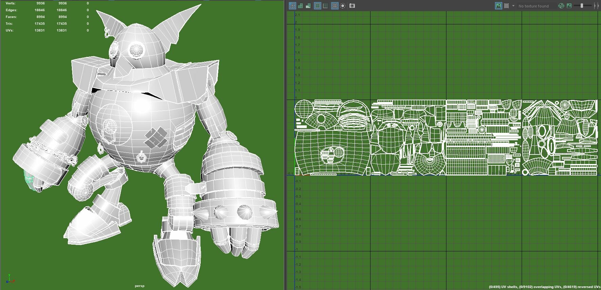Click the UV shells overlap status text
601x290 pixels.
[545, 287]
